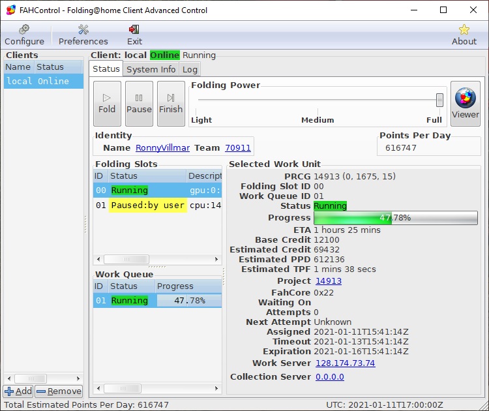Switch to the Log tab

click(x=190, y=69)
